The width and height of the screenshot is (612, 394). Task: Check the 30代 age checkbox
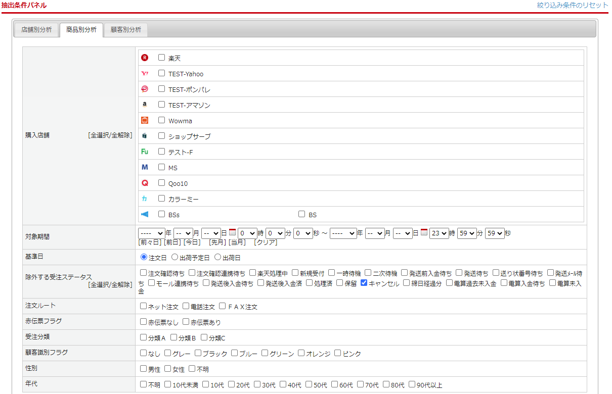coord(257,384)
